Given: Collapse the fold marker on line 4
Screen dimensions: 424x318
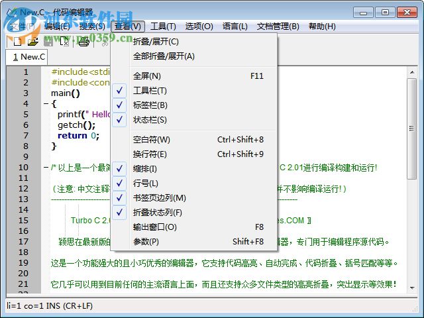Looking at the screenshot, I should coord(46,103).
